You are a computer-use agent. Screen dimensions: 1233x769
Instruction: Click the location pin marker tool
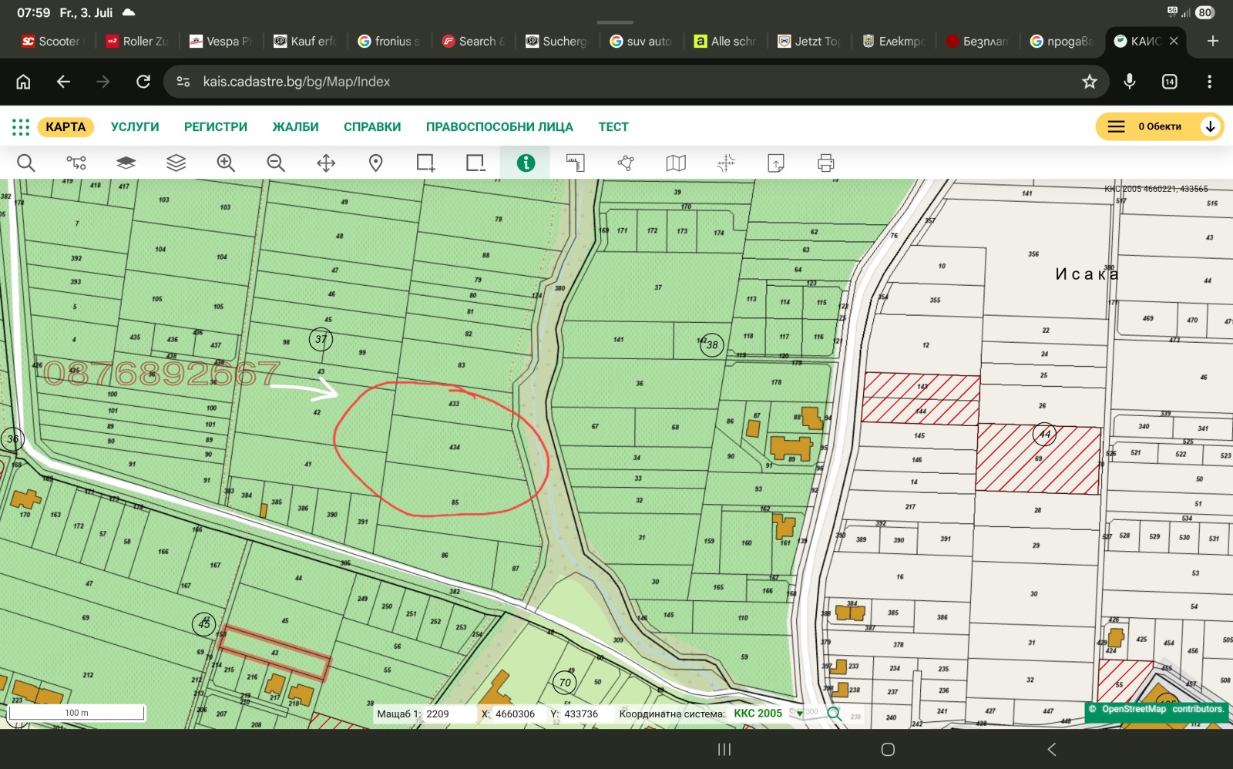click(x=376, y=163)
